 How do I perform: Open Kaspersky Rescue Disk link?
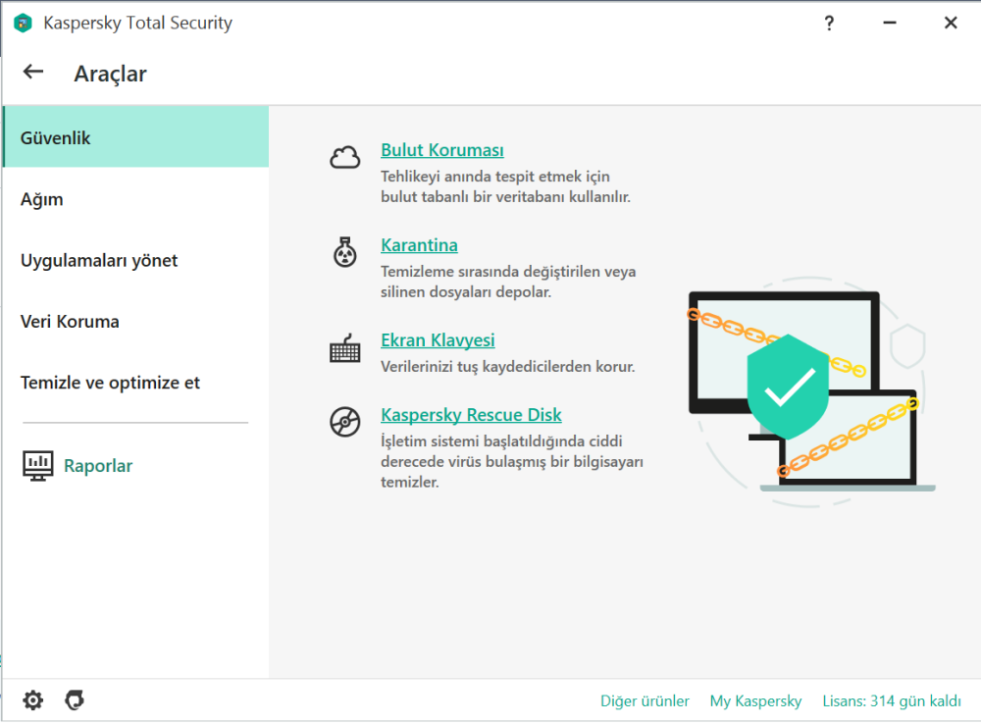pyautogui.click(x=471, y=415)
